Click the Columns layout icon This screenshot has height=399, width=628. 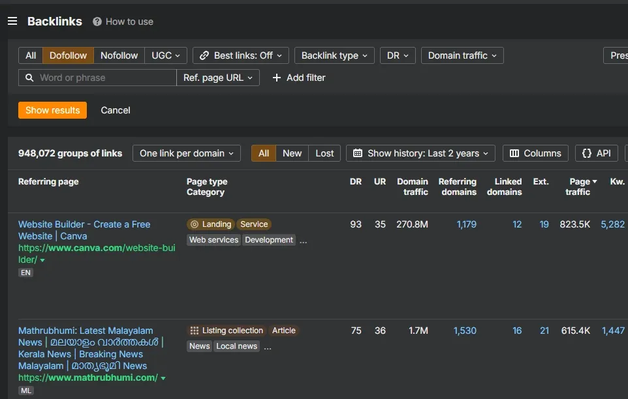tap(514, 153)
